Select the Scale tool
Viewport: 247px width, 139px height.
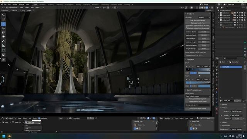pyautogui.click(x=3, y=32)
